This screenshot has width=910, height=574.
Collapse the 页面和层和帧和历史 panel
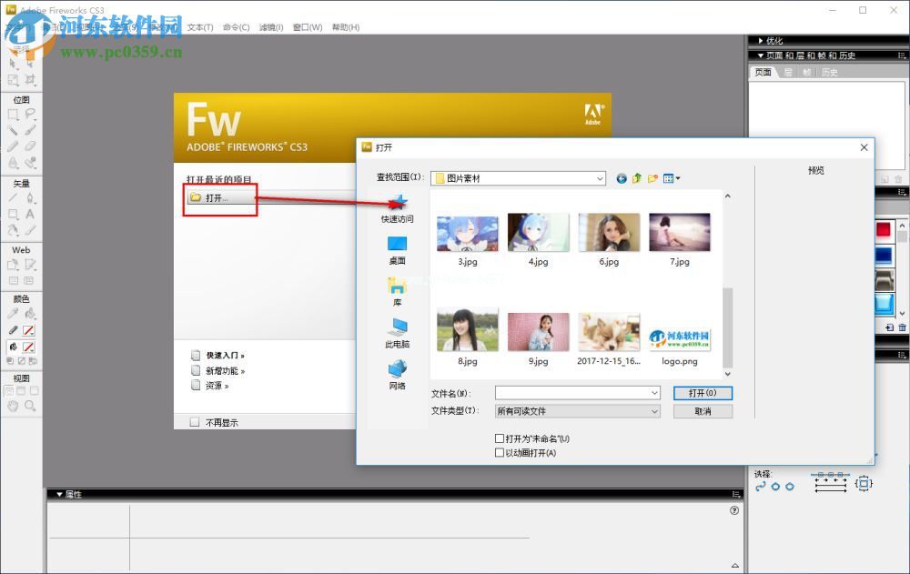pyautogui.click(x=761, y=55)
